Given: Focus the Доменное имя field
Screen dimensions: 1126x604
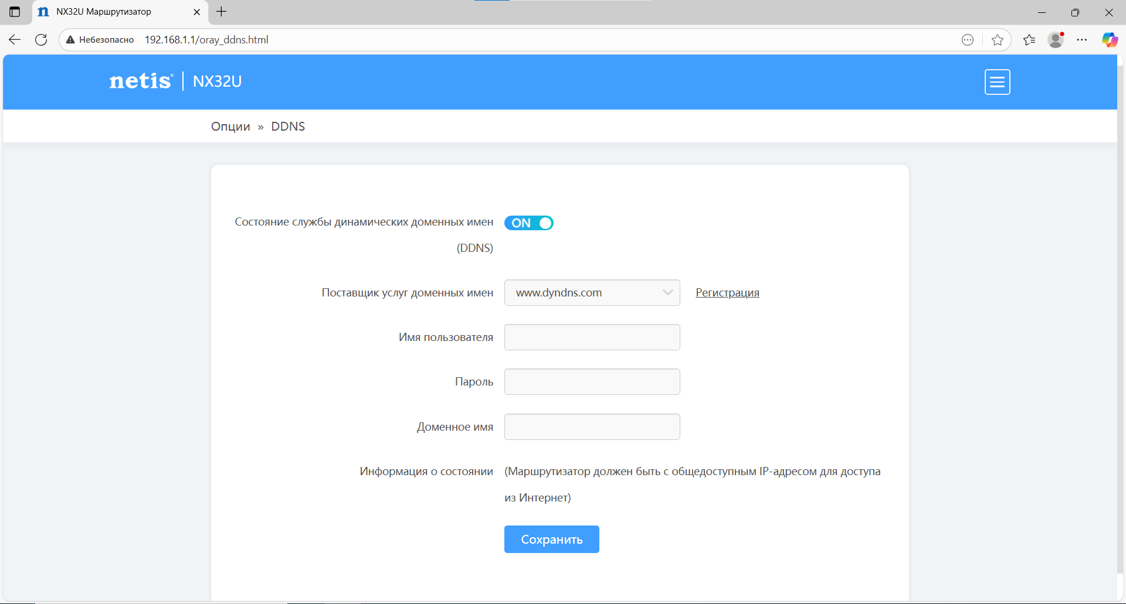Looking at the screenshot, I should coord(592,427).
